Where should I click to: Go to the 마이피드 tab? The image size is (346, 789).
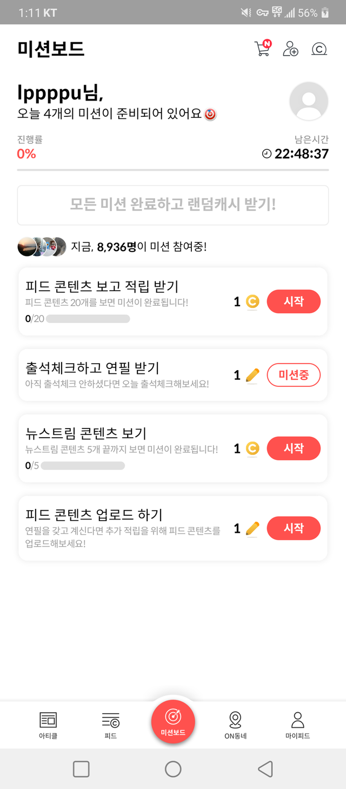[x=297, y=725]
